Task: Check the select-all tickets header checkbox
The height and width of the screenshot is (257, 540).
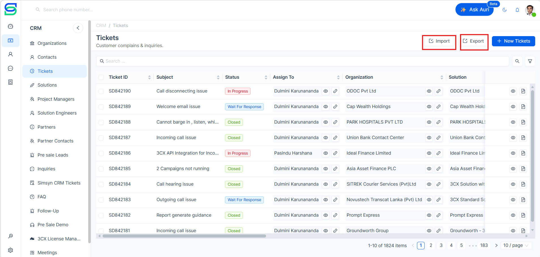Action: pyautogui.click(x=101, y=77)
